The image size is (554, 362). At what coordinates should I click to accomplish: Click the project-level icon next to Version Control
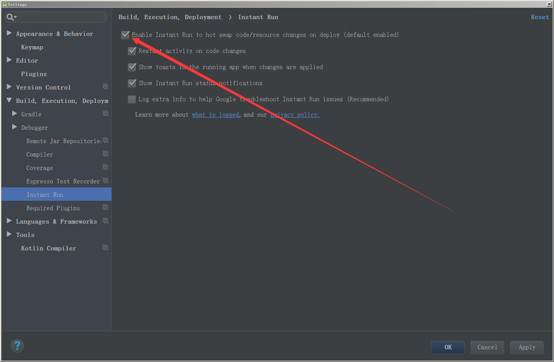(105, 87)
